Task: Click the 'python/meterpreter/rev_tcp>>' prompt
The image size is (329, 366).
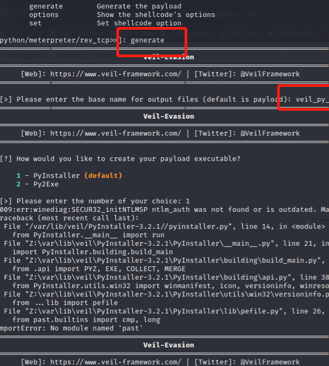Action: click(58, 40)
